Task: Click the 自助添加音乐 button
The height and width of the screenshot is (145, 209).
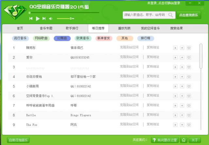Action: 18,140
